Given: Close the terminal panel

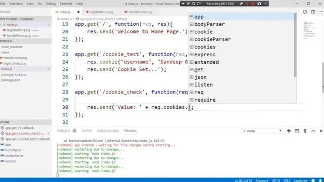Looking at the screenshot, I should (321, 131).
